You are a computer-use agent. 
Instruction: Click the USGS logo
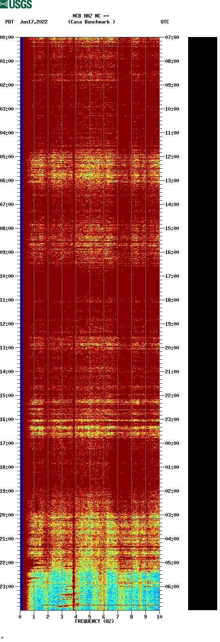(16, 4)
